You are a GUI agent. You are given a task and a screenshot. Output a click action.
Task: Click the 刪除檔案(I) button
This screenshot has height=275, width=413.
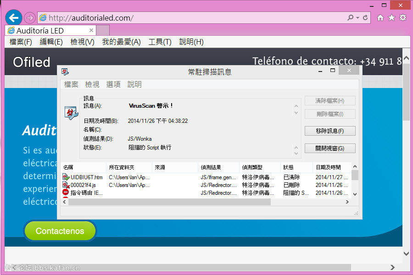pos(330,114)
